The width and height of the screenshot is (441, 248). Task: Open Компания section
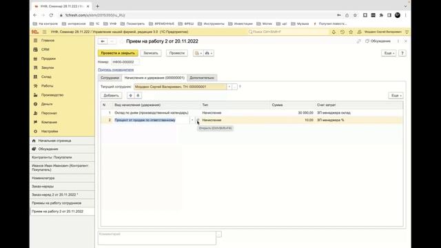[x=49, y=122]
